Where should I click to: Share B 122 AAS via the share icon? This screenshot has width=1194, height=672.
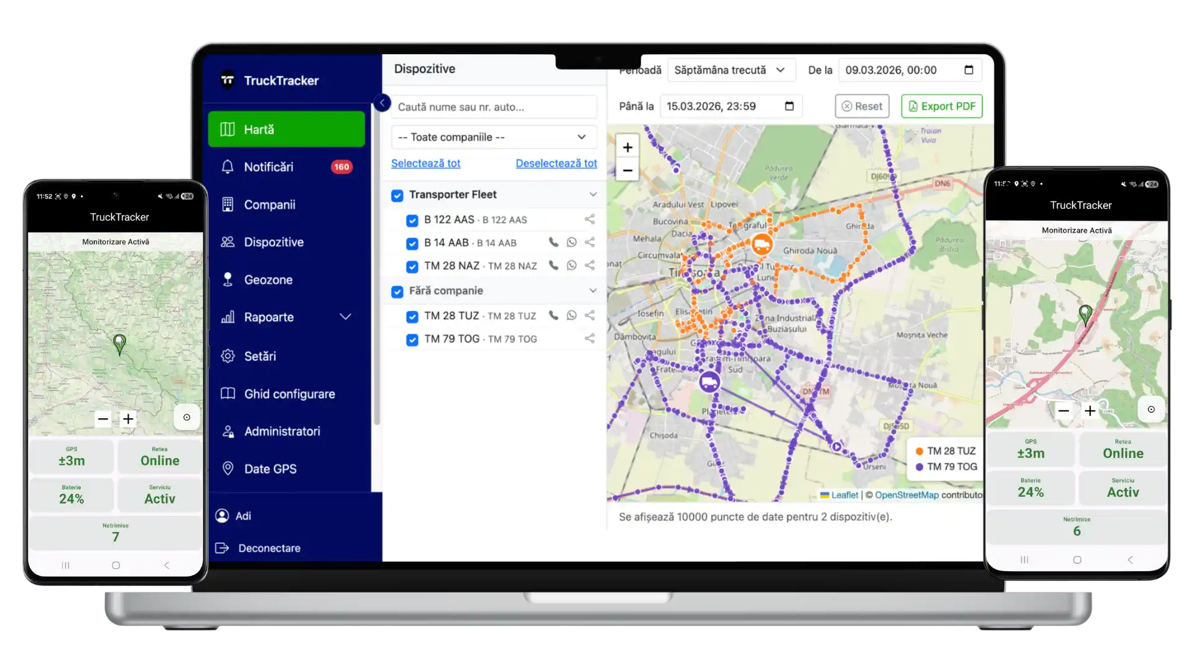pos(589,219)
